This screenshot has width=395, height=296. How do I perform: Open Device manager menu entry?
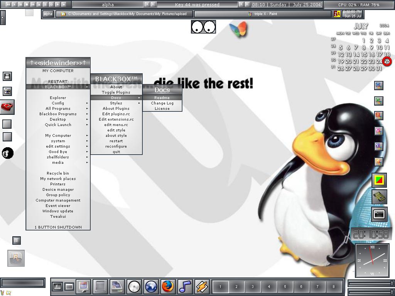[58, 190]
